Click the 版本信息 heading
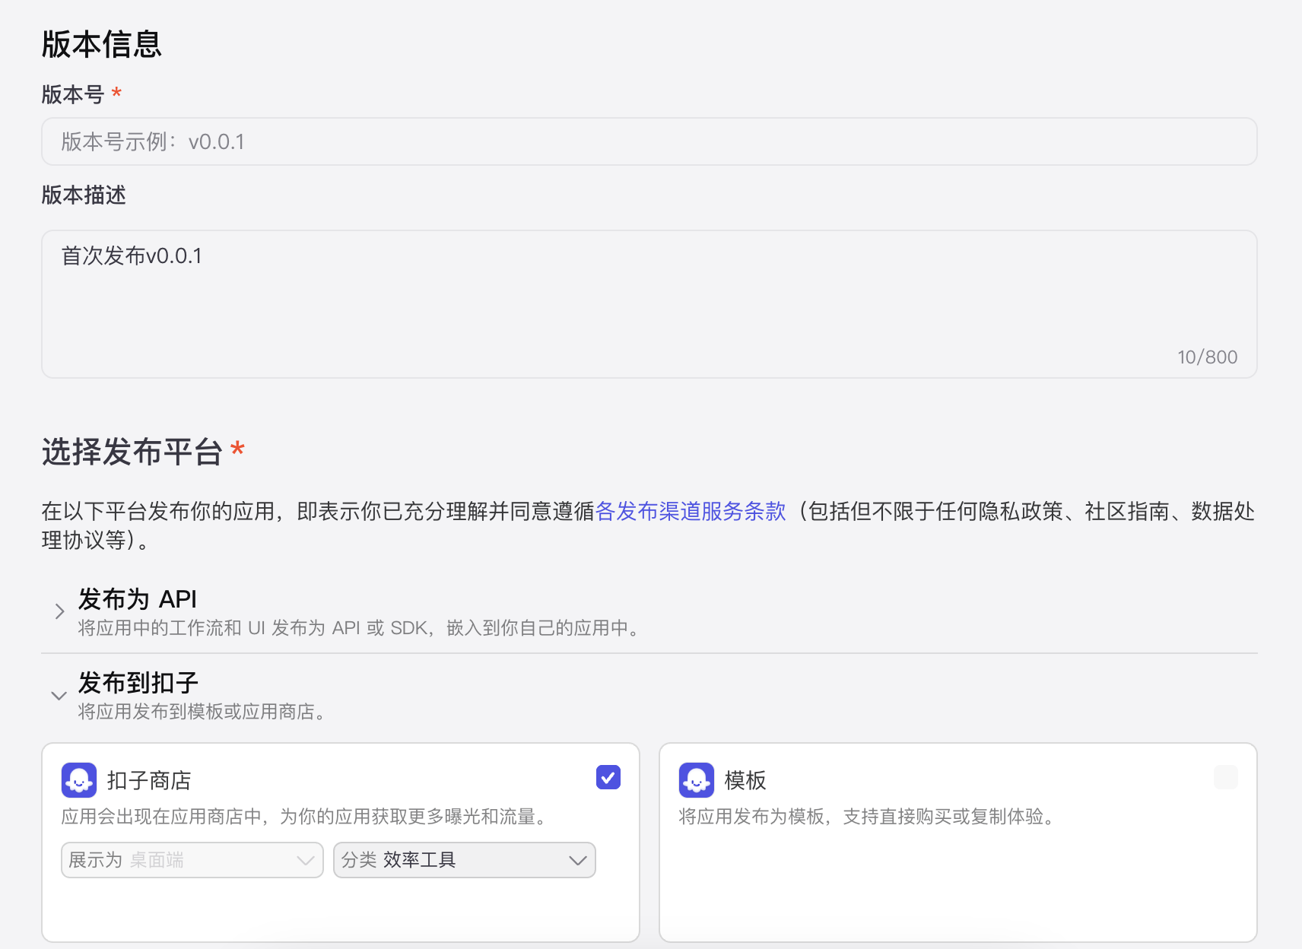 (x=102, y=44)
